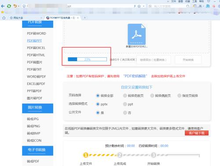Close the 网址大全 tab

[41, 18]
